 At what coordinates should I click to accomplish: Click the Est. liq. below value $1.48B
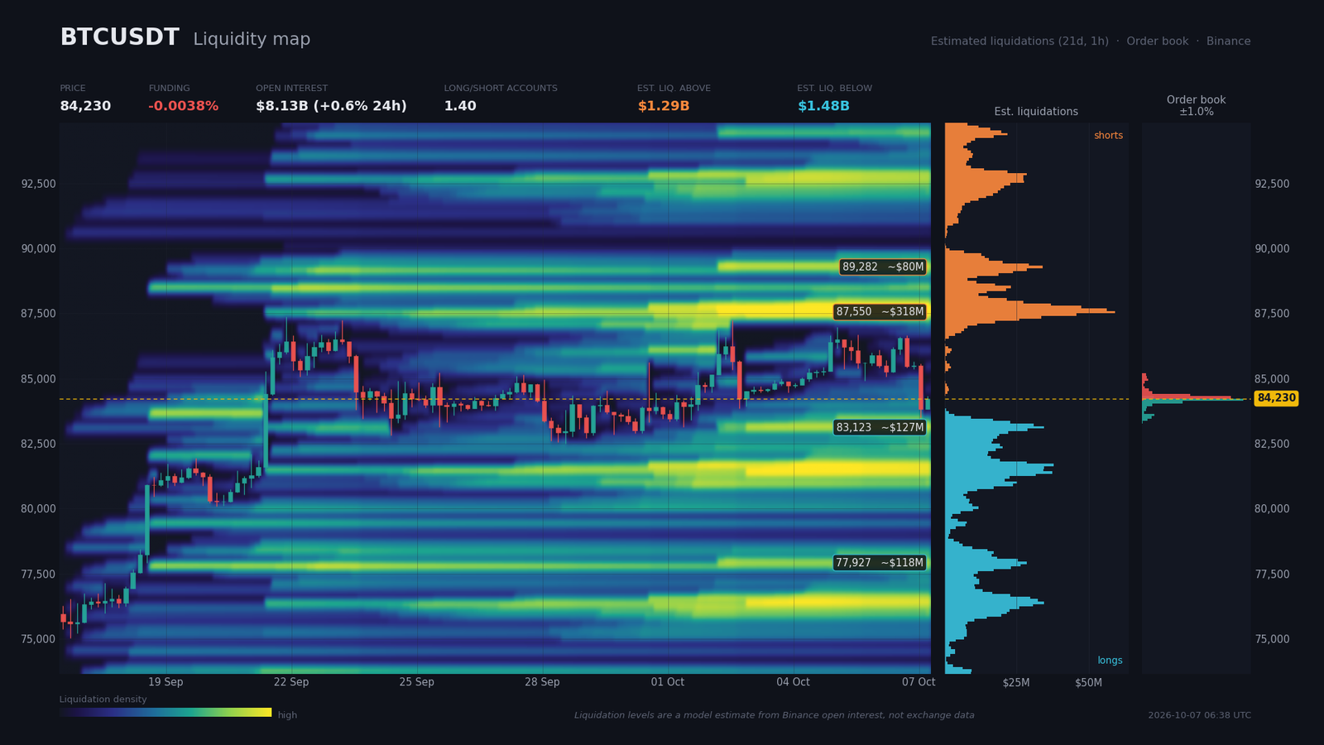[823, 106]
